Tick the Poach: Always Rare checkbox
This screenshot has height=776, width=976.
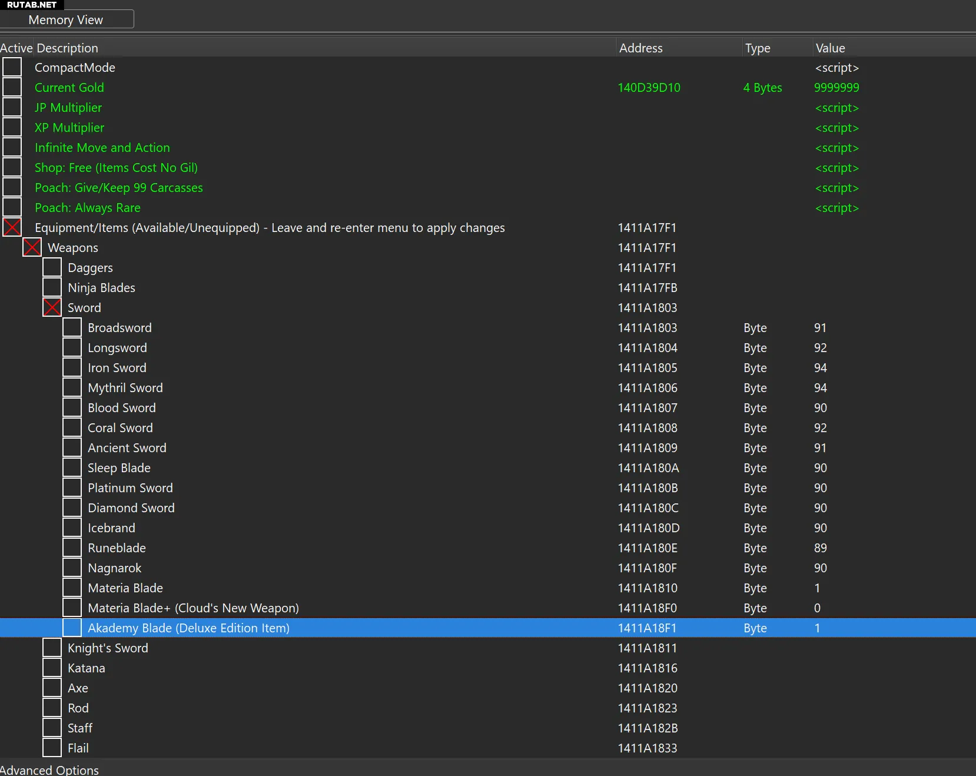tap(12, 207)
